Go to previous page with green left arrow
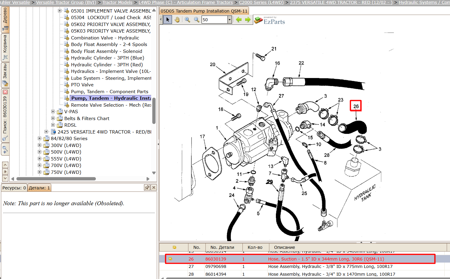Viewport: 450px width, 279px height. point(239,20)
